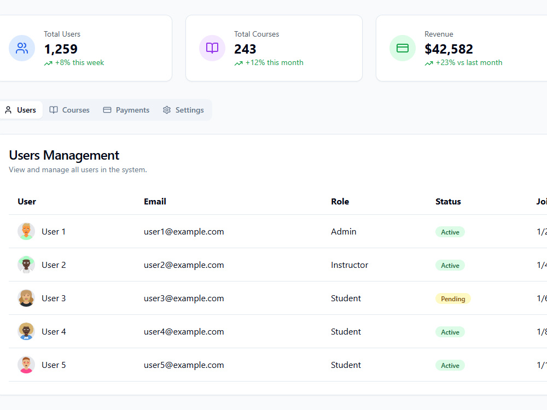Image resolution: width=547 pixels, height=410 pixels.
Task: Click the Email column header
Action: (155, 202)
